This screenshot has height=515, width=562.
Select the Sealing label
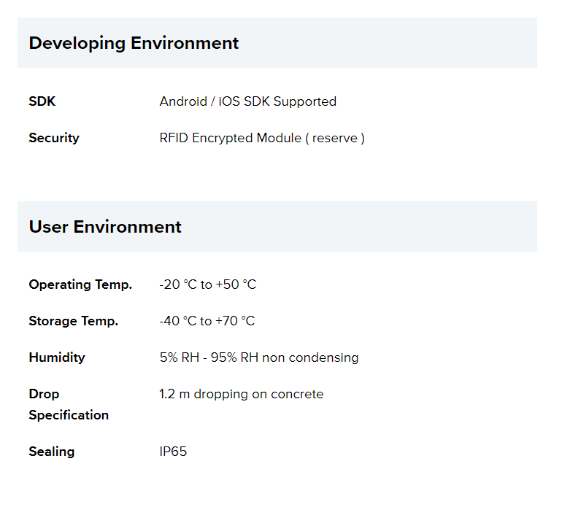click(52, 452)
